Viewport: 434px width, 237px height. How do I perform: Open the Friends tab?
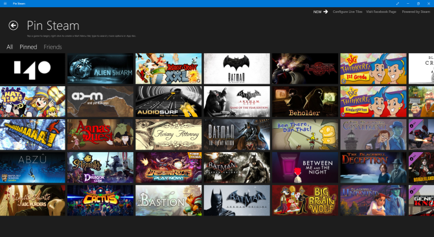click(52, 47)
